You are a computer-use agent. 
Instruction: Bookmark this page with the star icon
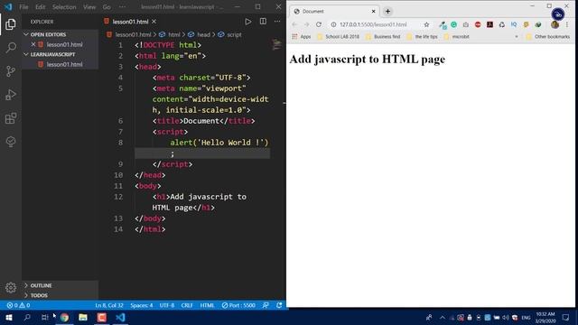pyautogui.click(x=426, y=24)
